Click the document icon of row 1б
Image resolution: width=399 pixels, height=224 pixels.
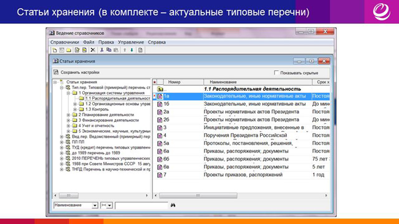(160, 104)
